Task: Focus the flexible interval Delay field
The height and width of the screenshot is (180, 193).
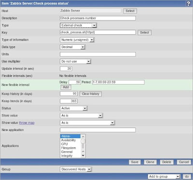Action: (x=75, y=82)
